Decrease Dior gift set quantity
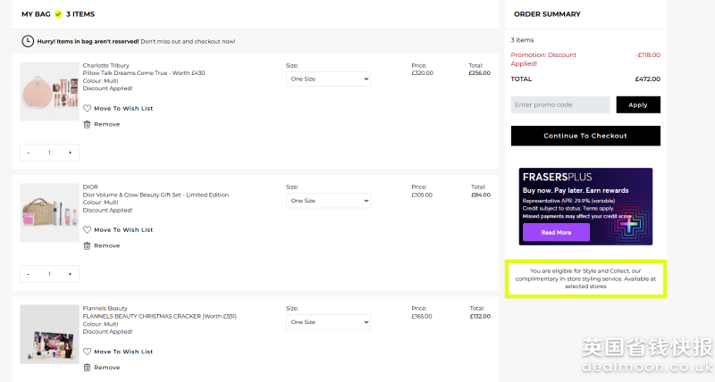 [x=29, y=274]
